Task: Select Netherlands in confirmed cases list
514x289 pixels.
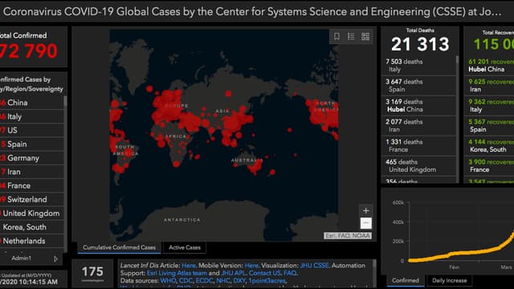Action: [x=32, y=241]
